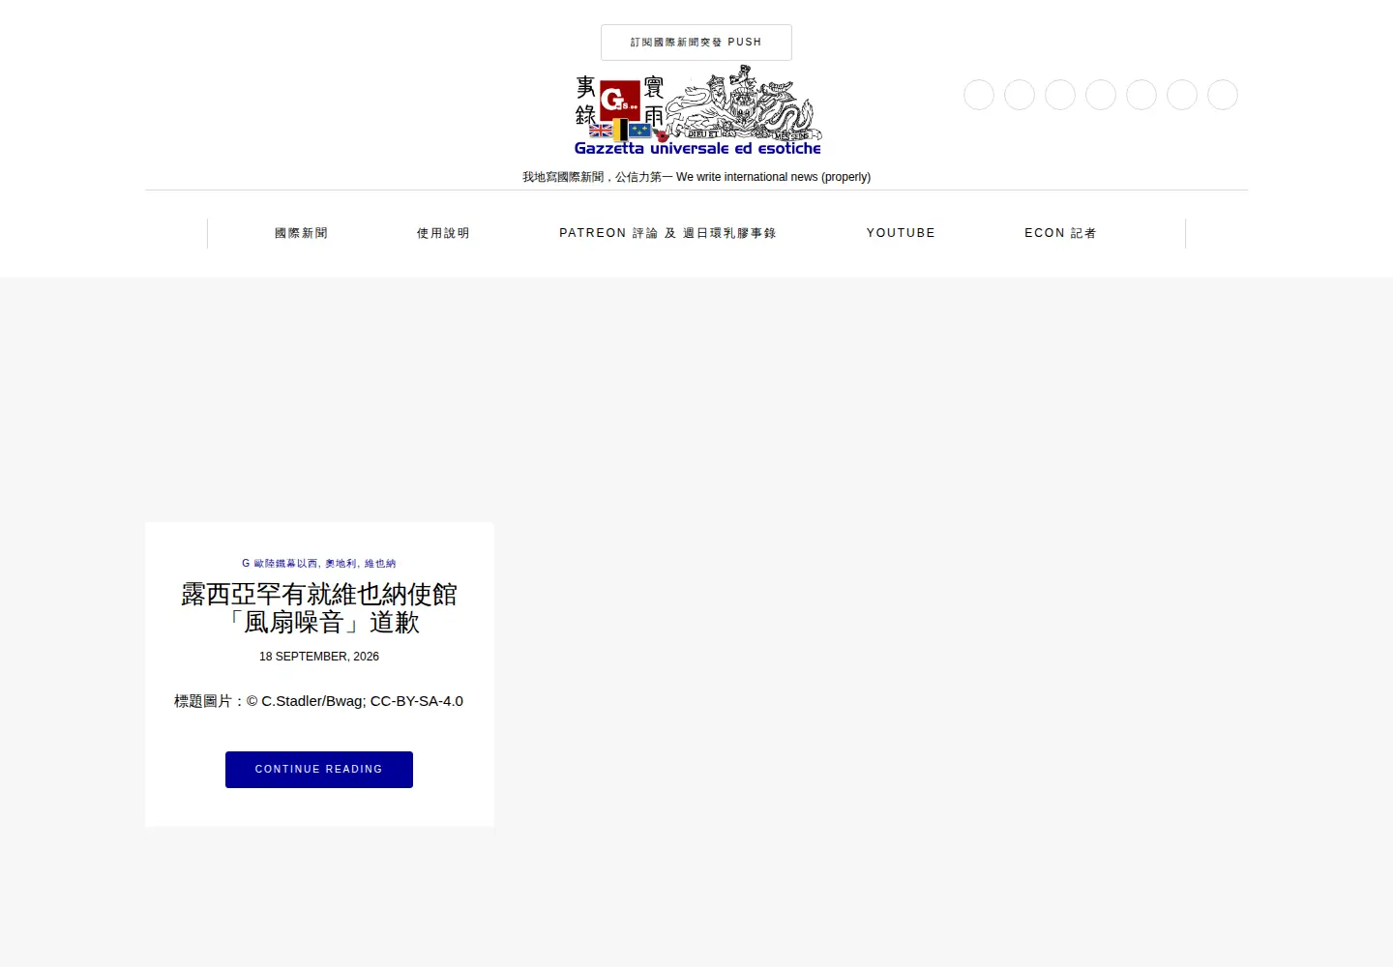Open the 奧地利 category link
1393x967 pixels.
[341, 563]
